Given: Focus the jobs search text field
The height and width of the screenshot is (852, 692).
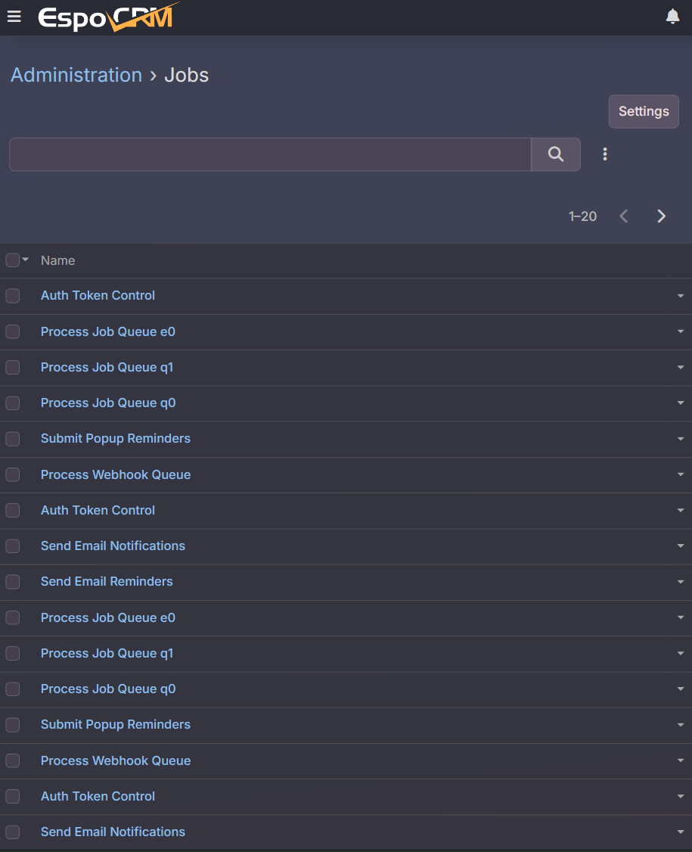Looking at the screenshot, I should point(270,154).
